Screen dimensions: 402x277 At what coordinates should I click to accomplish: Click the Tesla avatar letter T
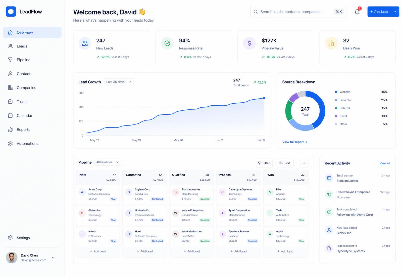pyautogui.click(x=270, y=213)
